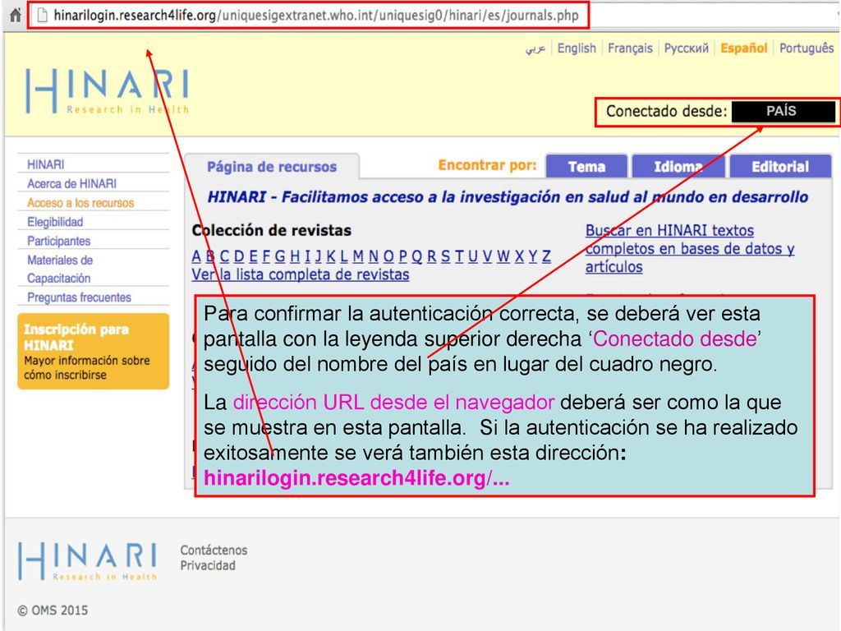Open journals starting with letter Z
The height and width of the screenshot is (631, 841).
[546, 256]
